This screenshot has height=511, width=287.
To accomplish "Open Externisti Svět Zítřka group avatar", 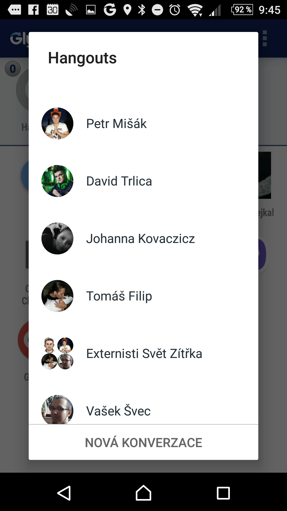I will [x=57, y=353].
